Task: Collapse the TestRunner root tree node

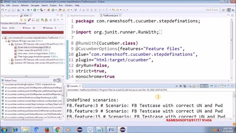Action: click(x=3, y=38)
